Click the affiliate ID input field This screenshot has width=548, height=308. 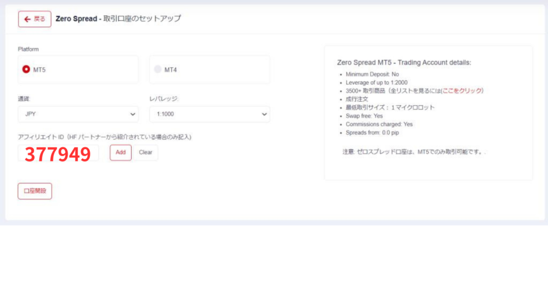click(58, 153)
